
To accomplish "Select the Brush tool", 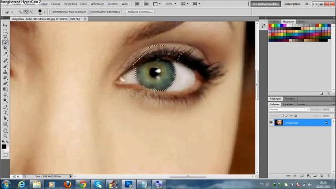I will click(5, 66).
